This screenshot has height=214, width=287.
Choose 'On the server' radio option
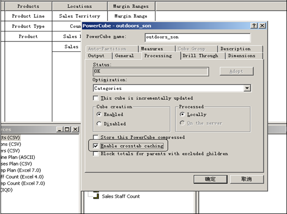click(182, 123)
